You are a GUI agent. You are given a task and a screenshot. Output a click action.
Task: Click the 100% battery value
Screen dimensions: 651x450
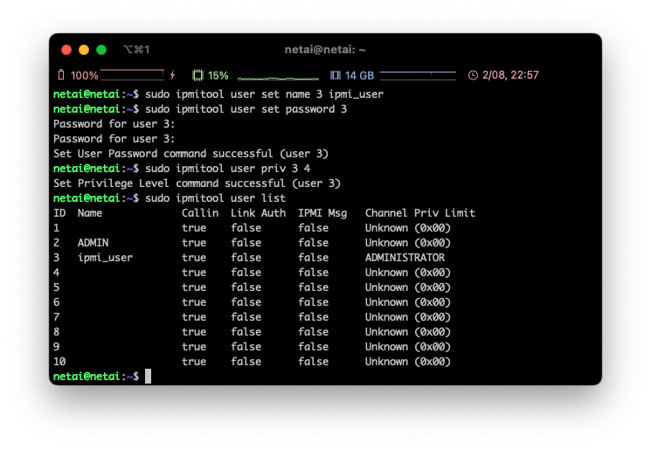84,75
